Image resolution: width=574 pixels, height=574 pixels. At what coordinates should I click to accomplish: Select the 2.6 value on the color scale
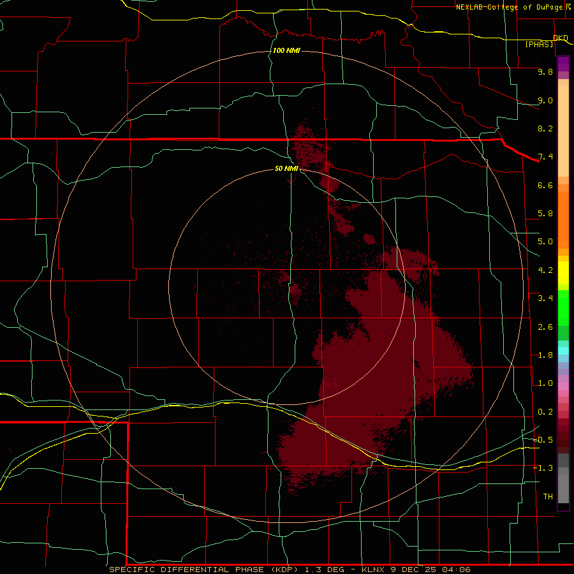pyautogui.click(x=545, y=327)
